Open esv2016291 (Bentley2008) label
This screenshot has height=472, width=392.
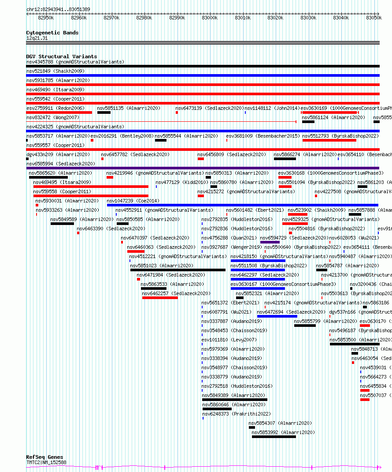point(122,136)
